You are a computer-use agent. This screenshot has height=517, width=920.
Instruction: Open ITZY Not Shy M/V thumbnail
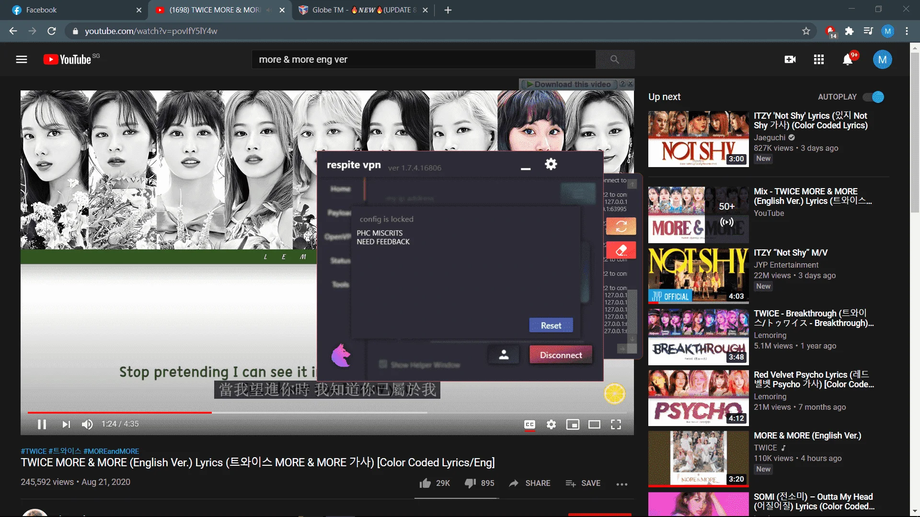[698, 275]
